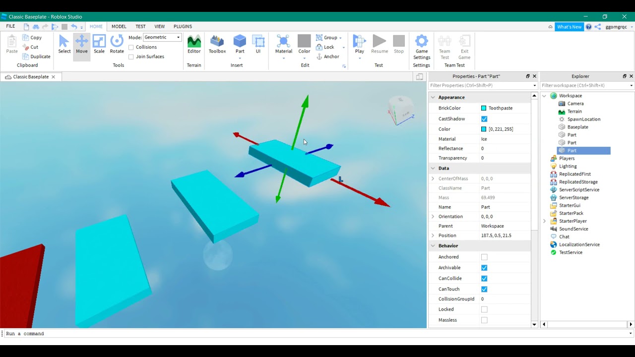Choose the Select tool
The image size is (635, 357).
(x=64, y=45)
